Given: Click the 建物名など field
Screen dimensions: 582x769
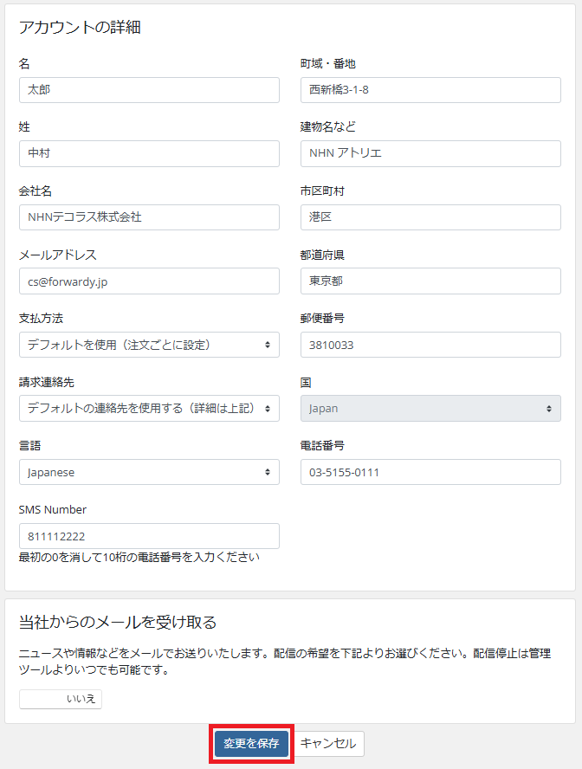Looking at the screenshot, I should tap(430, 153).
